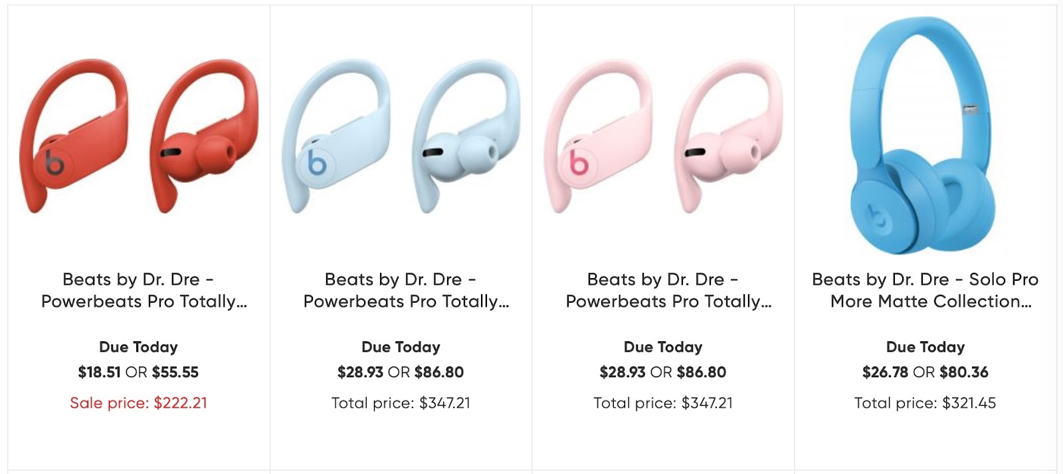Screen dimensions: 1063x474
Task: Select $28.93 OR $86.80 under blue earbuds
Action: [x=401, y=372]
